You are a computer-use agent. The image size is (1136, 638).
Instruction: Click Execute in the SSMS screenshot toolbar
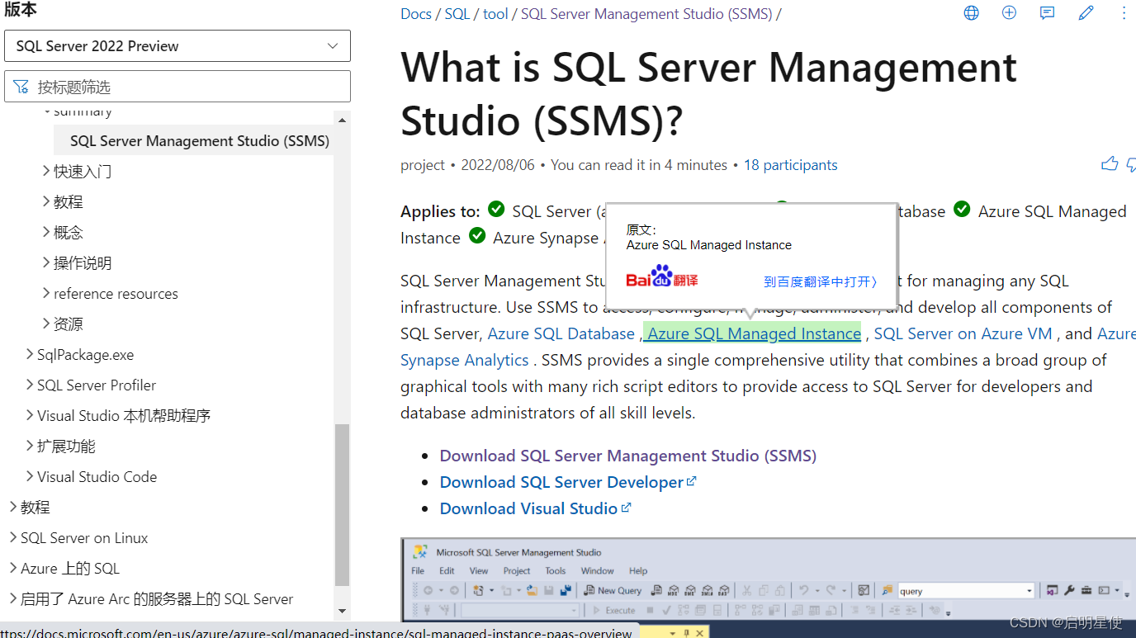(614, 611)
